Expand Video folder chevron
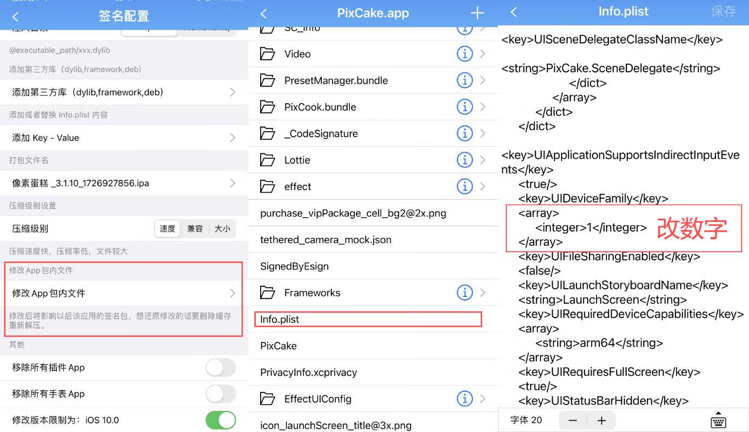Viewport: 749px width, 432px height. (x=482, y=54)
